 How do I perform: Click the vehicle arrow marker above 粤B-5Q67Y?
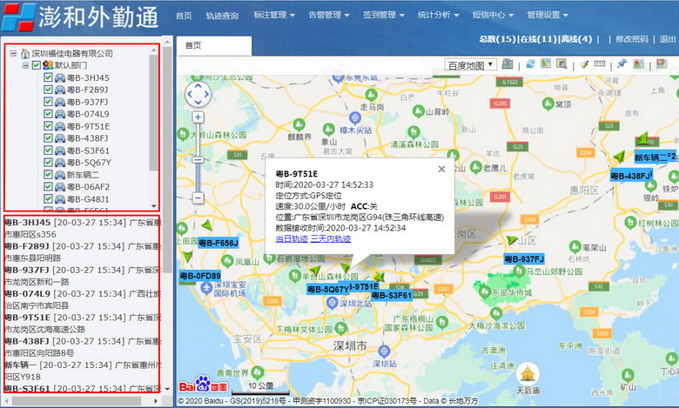click(315, 271)
